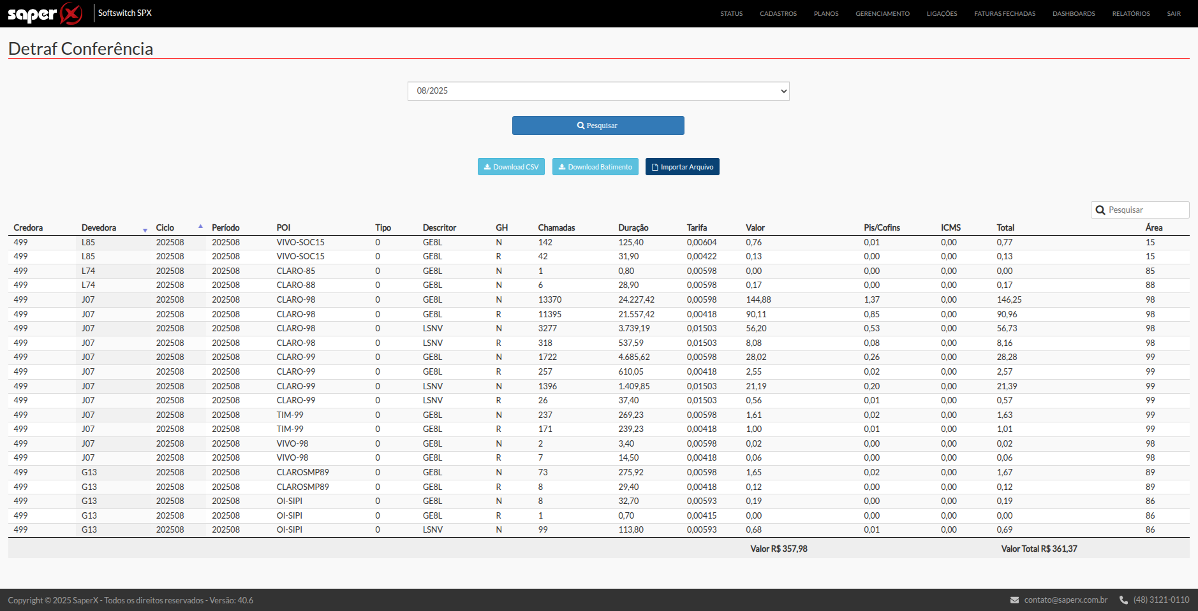The width and height of the screenshot is (1198, 611).
Task: Click the table Pesquisar search field
Action: coord(1146,210)
